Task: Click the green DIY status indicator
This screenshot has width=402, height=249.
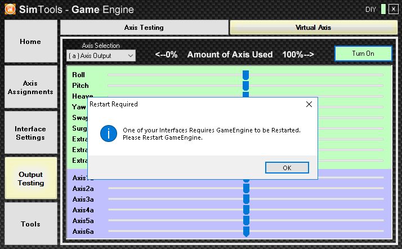Action: 383,9
